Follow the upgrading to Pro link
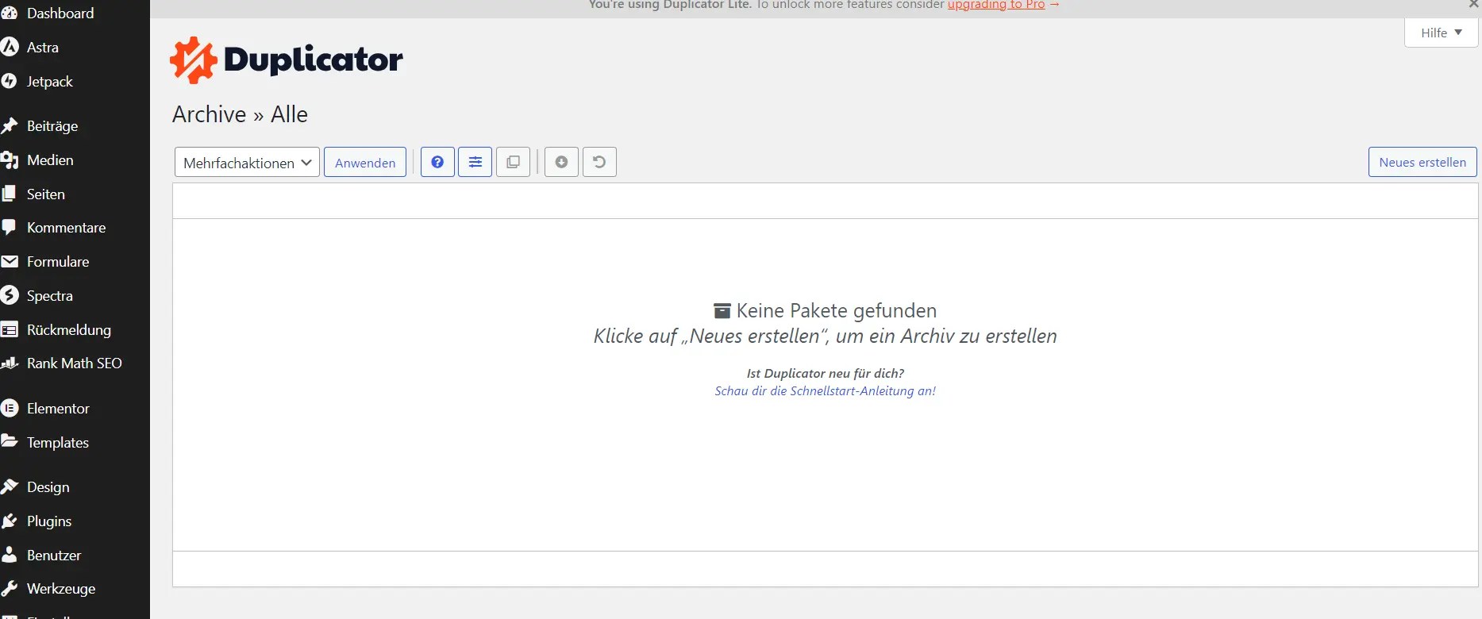This screenshot has width=1482, height=619. pos(996,5)
